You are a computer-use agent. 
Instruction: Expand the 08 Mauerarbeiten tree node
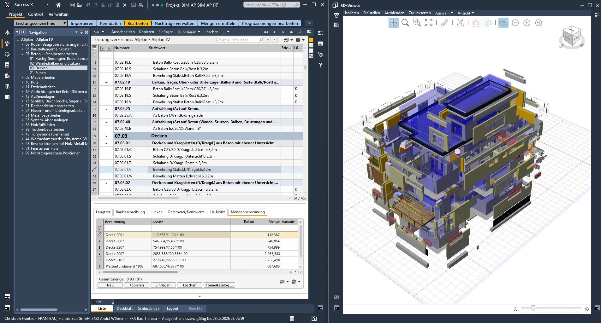click(x=22, y=78)
